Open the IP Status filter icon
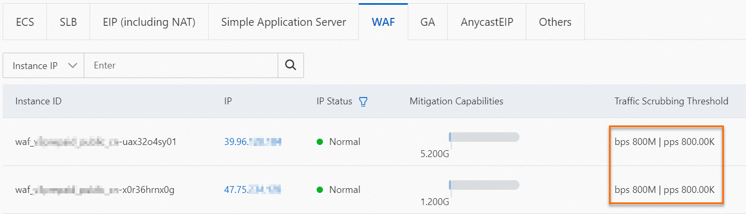The image size is (746, 214). (363, 101)
